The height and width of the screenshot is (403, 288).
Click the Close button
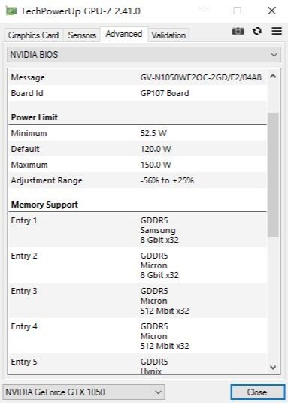point(257,392)
